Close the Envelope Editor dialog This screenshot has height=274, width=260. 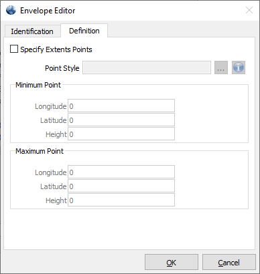[x=249, y=10]
